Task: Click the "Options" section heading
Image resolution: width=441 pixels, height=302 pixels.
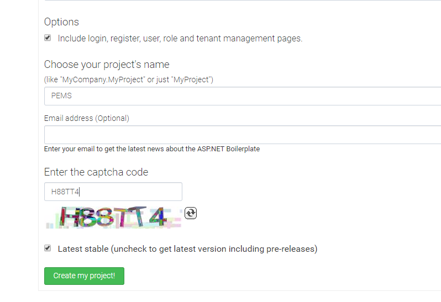Action: (61, 22)
